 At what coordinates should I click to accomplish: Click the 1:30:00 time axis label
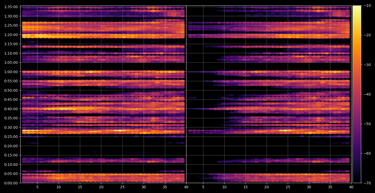(x=11, y=16)
